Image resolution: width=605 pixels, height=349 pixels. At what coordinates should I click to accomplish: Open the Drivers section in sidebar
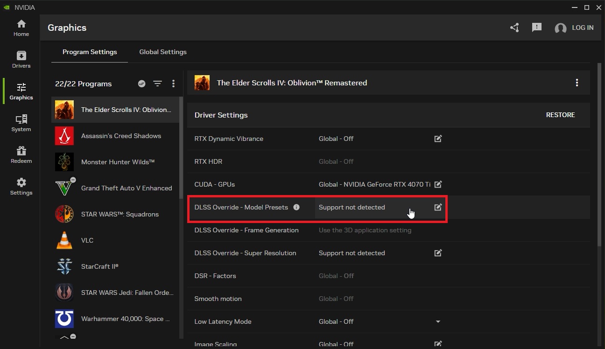click(21, 60)
